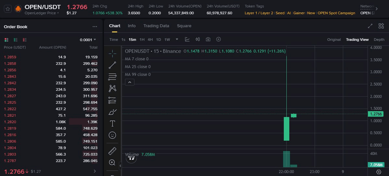Show buy orders only view icon
Viewport: 389px width, 176px height.
(16, 40)
